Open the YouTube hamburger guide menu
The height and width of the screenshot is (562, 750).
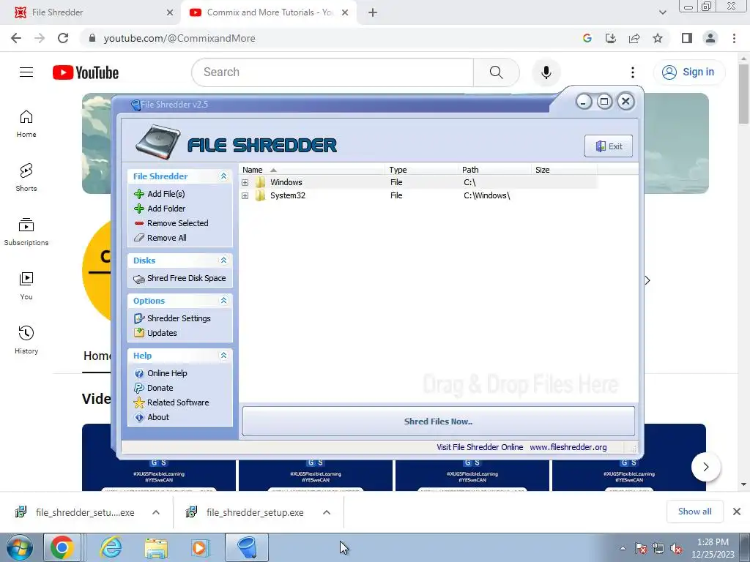26,72
